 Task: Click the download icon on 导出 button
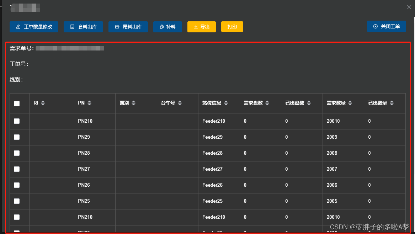click(x=196, y=27)
